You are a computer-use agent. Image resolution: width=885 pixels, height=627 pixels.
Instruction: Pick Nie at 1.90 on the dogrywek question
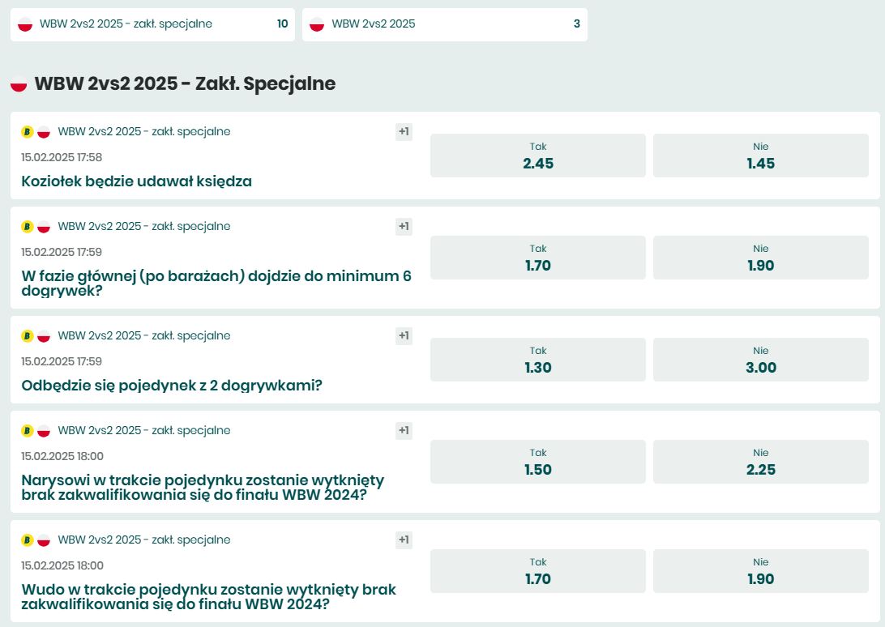point(760,258)
